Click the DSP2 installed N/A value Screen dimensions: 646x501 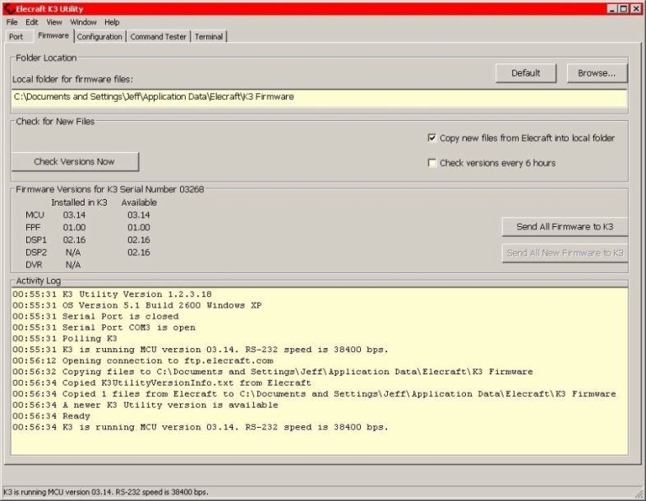point(73,252)
